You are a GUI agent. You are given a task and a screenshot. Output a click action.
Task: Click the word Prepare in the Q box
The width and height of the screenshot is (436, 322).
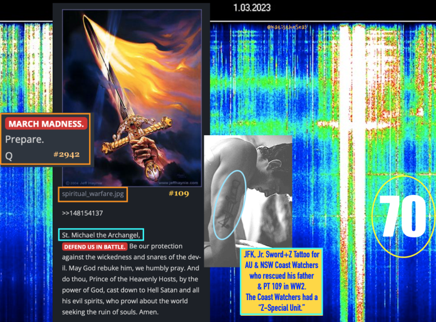pyautogui.click(x=24, y=139)
